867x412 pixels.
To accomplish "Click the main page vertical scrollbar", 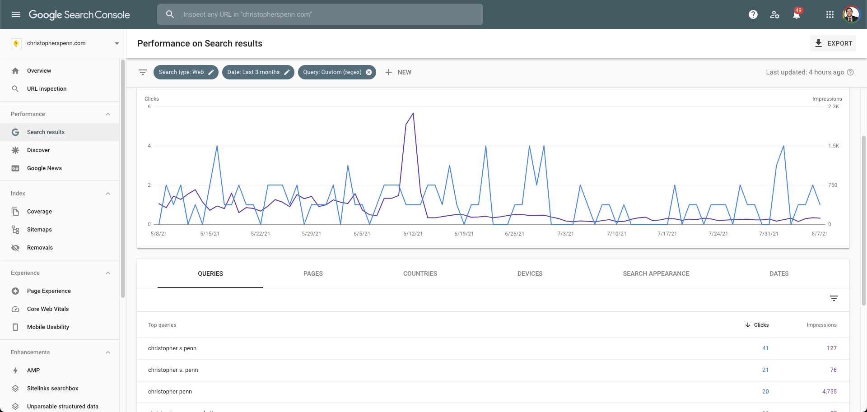I will coord(864,221).
